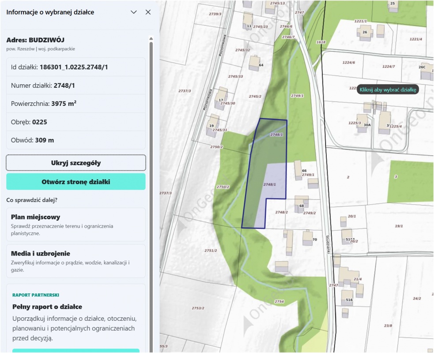Screen dimensions: 434x353
Task: Click building 19 on Poziomkowa street
Action: click(212, 126)
